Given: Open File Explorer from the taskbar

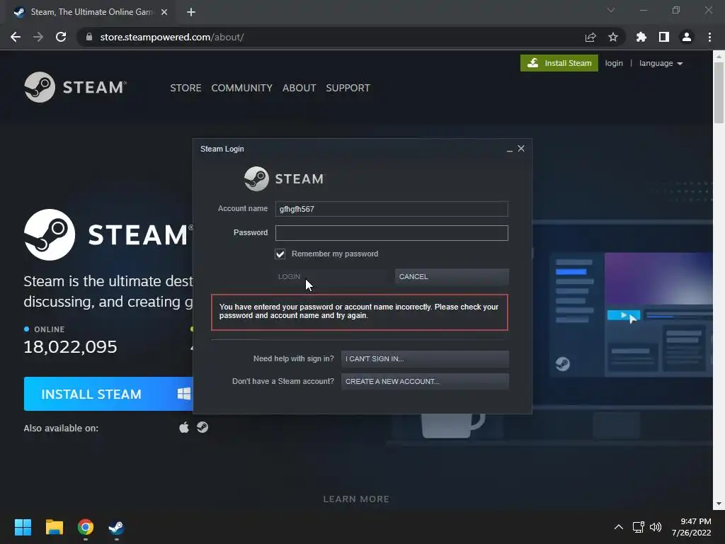Looking at the screenshot, I should (x=54, y=527).
